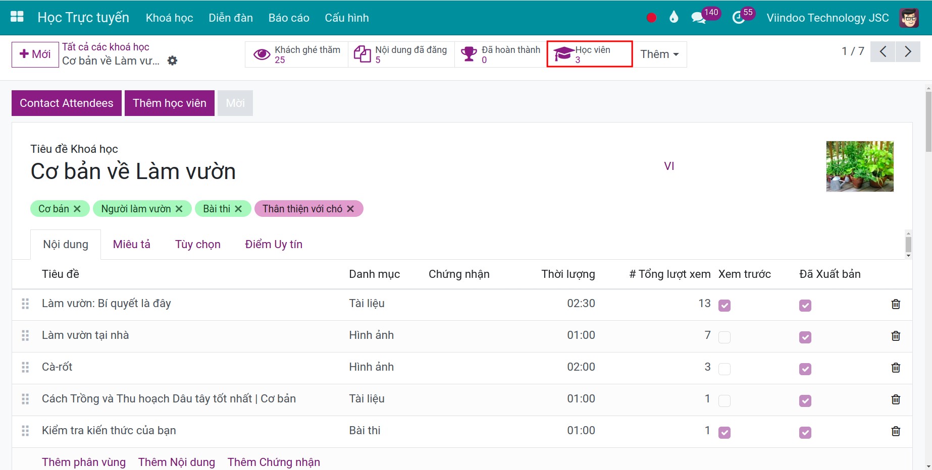This screenshot has height=470, width=932.
Task: Open the Học viên graduation cap stat
Action: (x=589, y=54)
